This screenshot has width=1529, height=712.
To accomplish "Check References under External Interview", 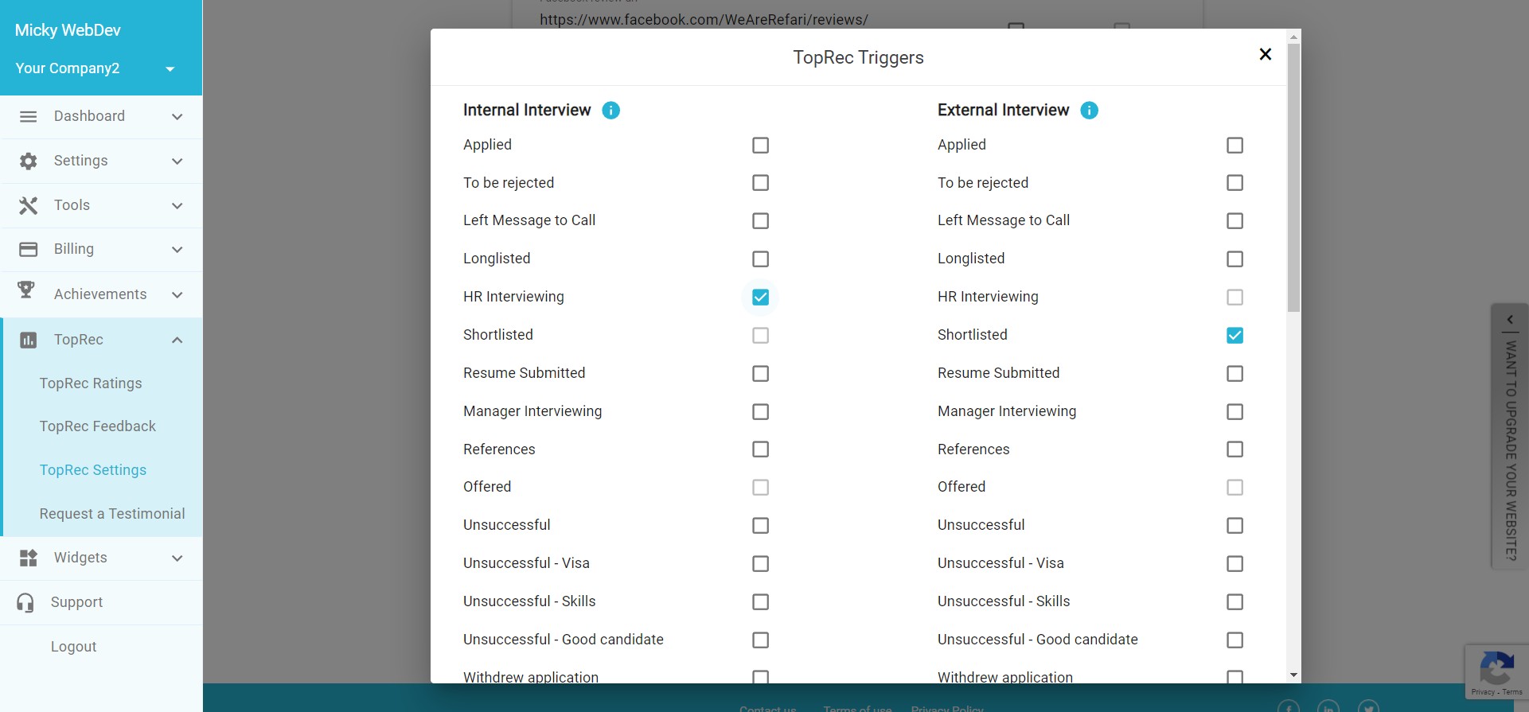I will click(1235, 449).
